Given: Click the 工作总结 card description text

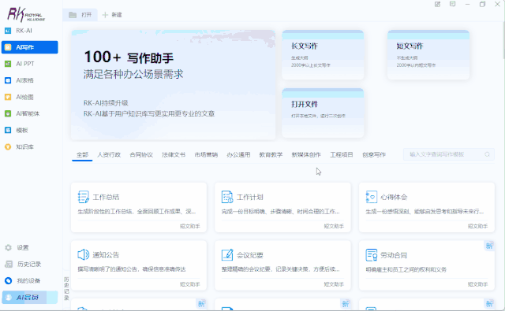Looking at the screenshot, I should [137, 212].
